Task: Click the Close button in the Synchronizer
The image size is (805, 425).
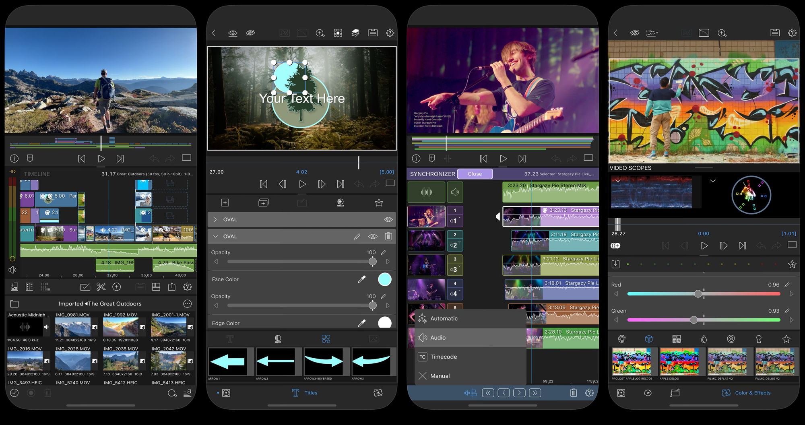Action: click(475, 173)
